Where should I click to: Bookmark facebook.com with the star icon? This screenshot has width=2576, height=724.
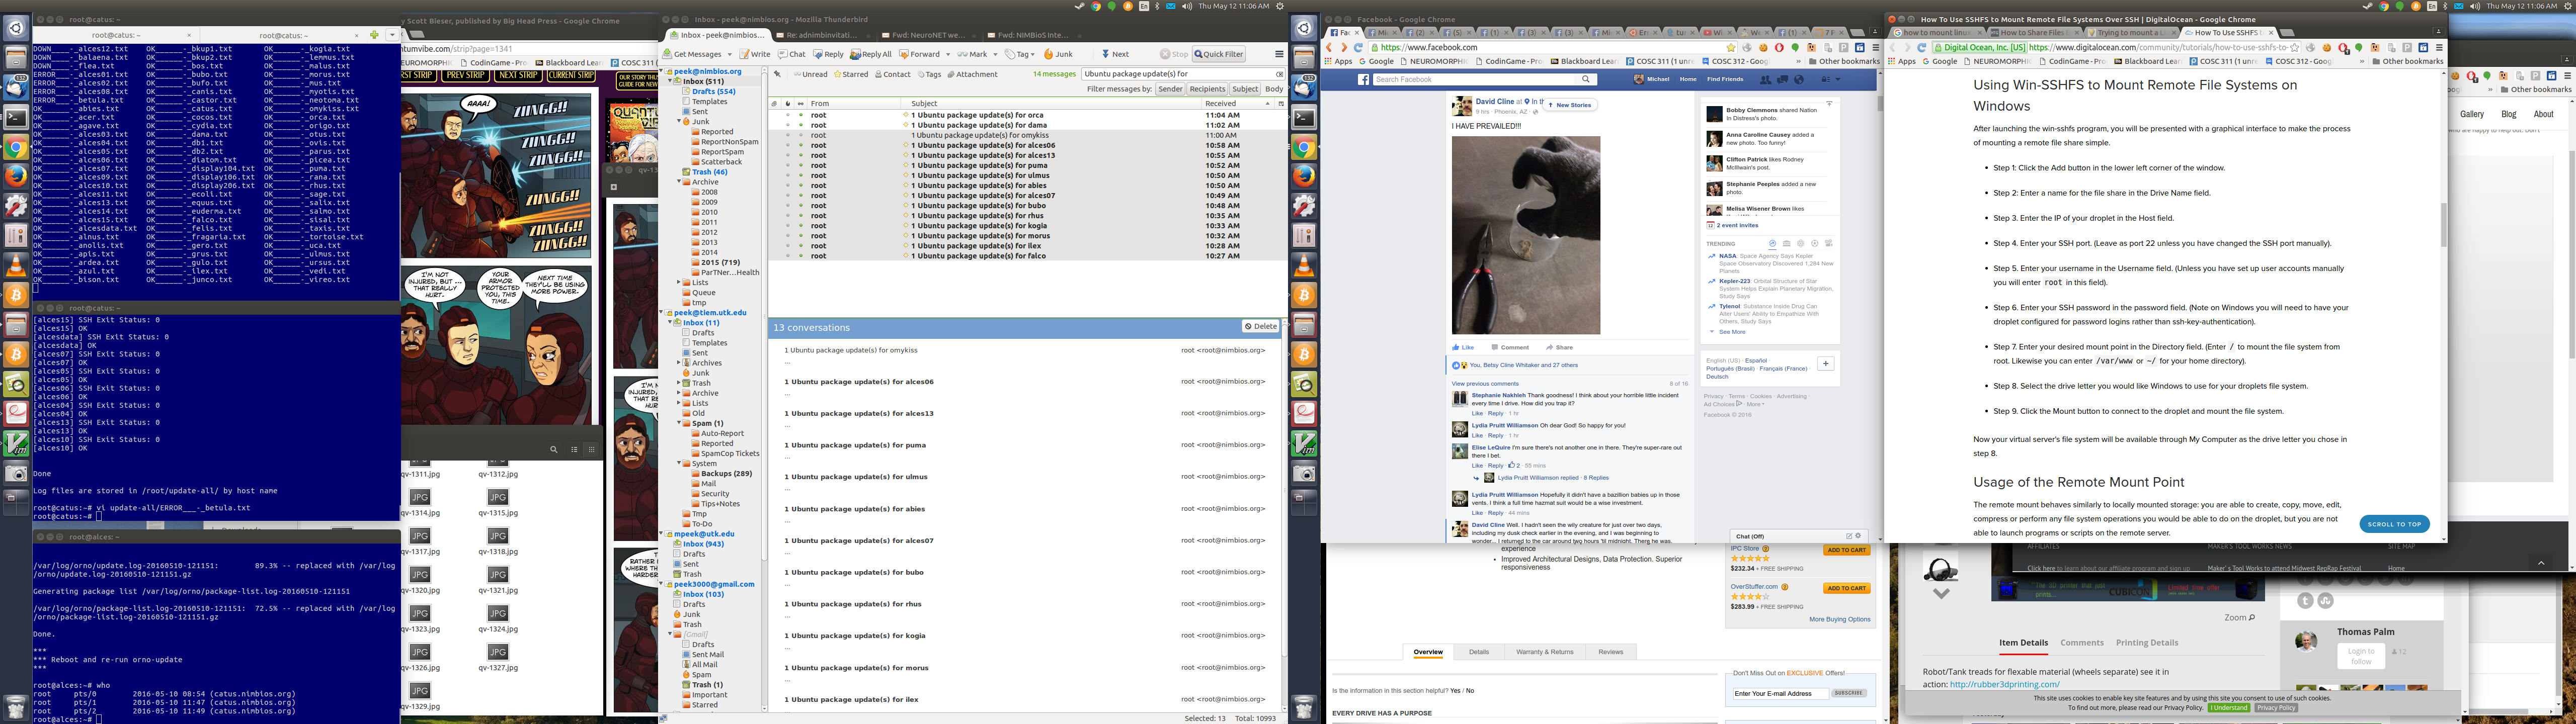[1731, 47]
